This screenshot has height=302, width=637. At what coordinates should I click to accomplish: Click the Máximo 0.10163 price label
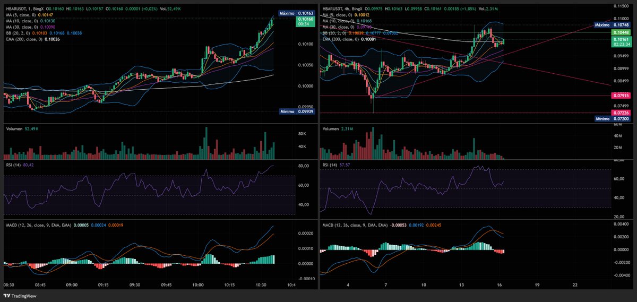tap(296, 12)
